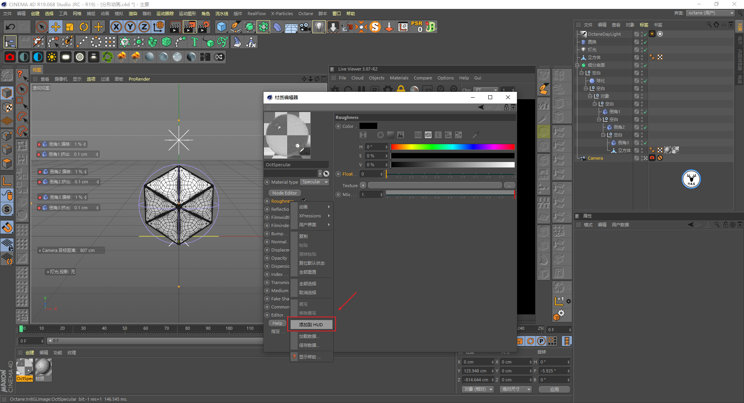
Task: Click the black Color swatch
Action: (x=368, y=126)
